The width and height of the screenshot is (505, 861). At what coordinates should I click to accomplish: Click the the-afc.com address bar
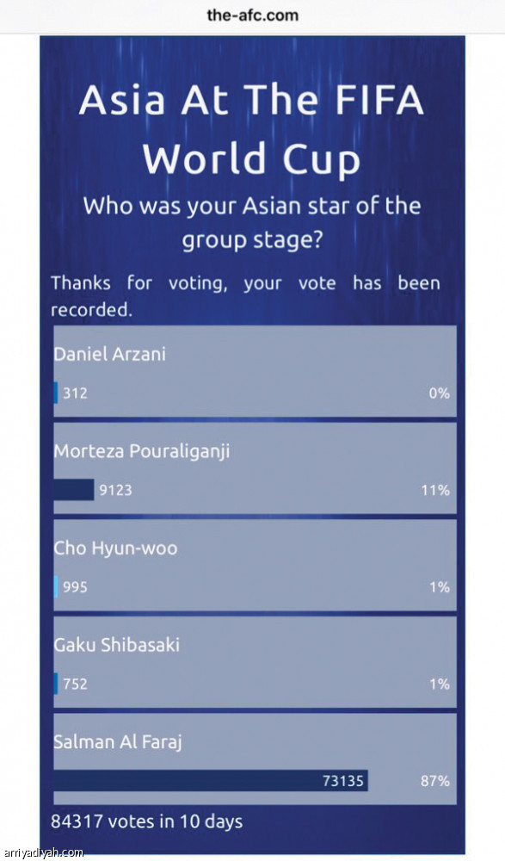pyautogui.click(x=253, y=15)
